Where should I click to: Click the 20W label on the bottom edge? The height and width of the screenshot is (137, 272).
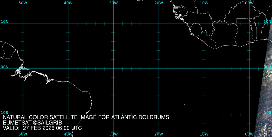click(159, 134)
